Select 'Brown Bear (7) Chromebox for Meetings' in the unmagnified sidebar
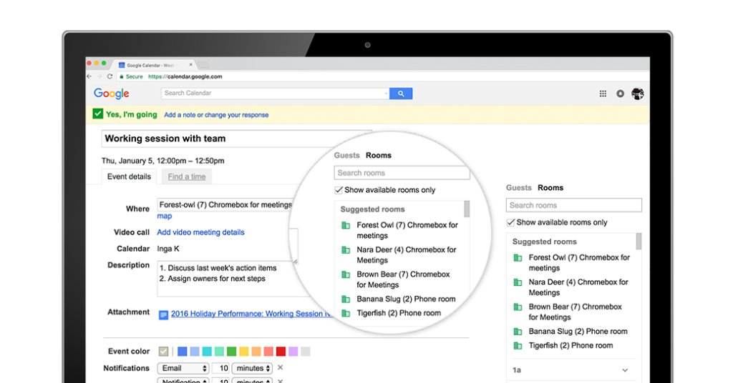733x383 pixels. [575, 312]
